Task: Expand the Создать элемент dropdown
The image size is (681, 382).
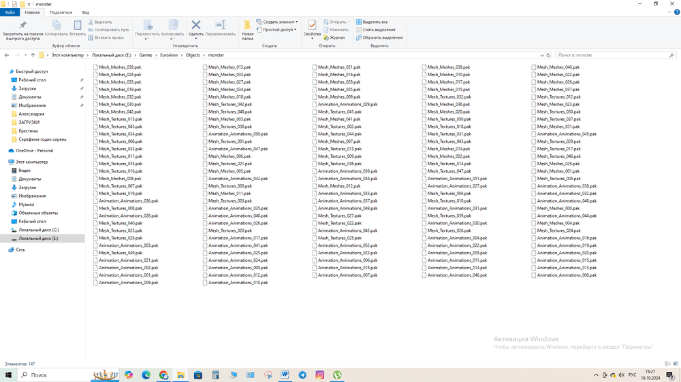Action: point(277,22)
